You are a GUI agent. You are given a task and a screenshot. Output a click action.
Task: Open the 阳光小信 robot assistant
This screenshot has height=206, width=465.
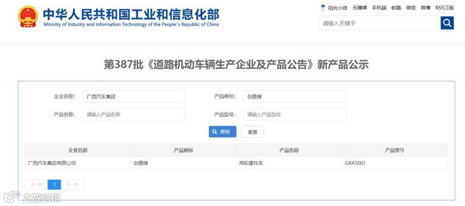tap(334, 8)
